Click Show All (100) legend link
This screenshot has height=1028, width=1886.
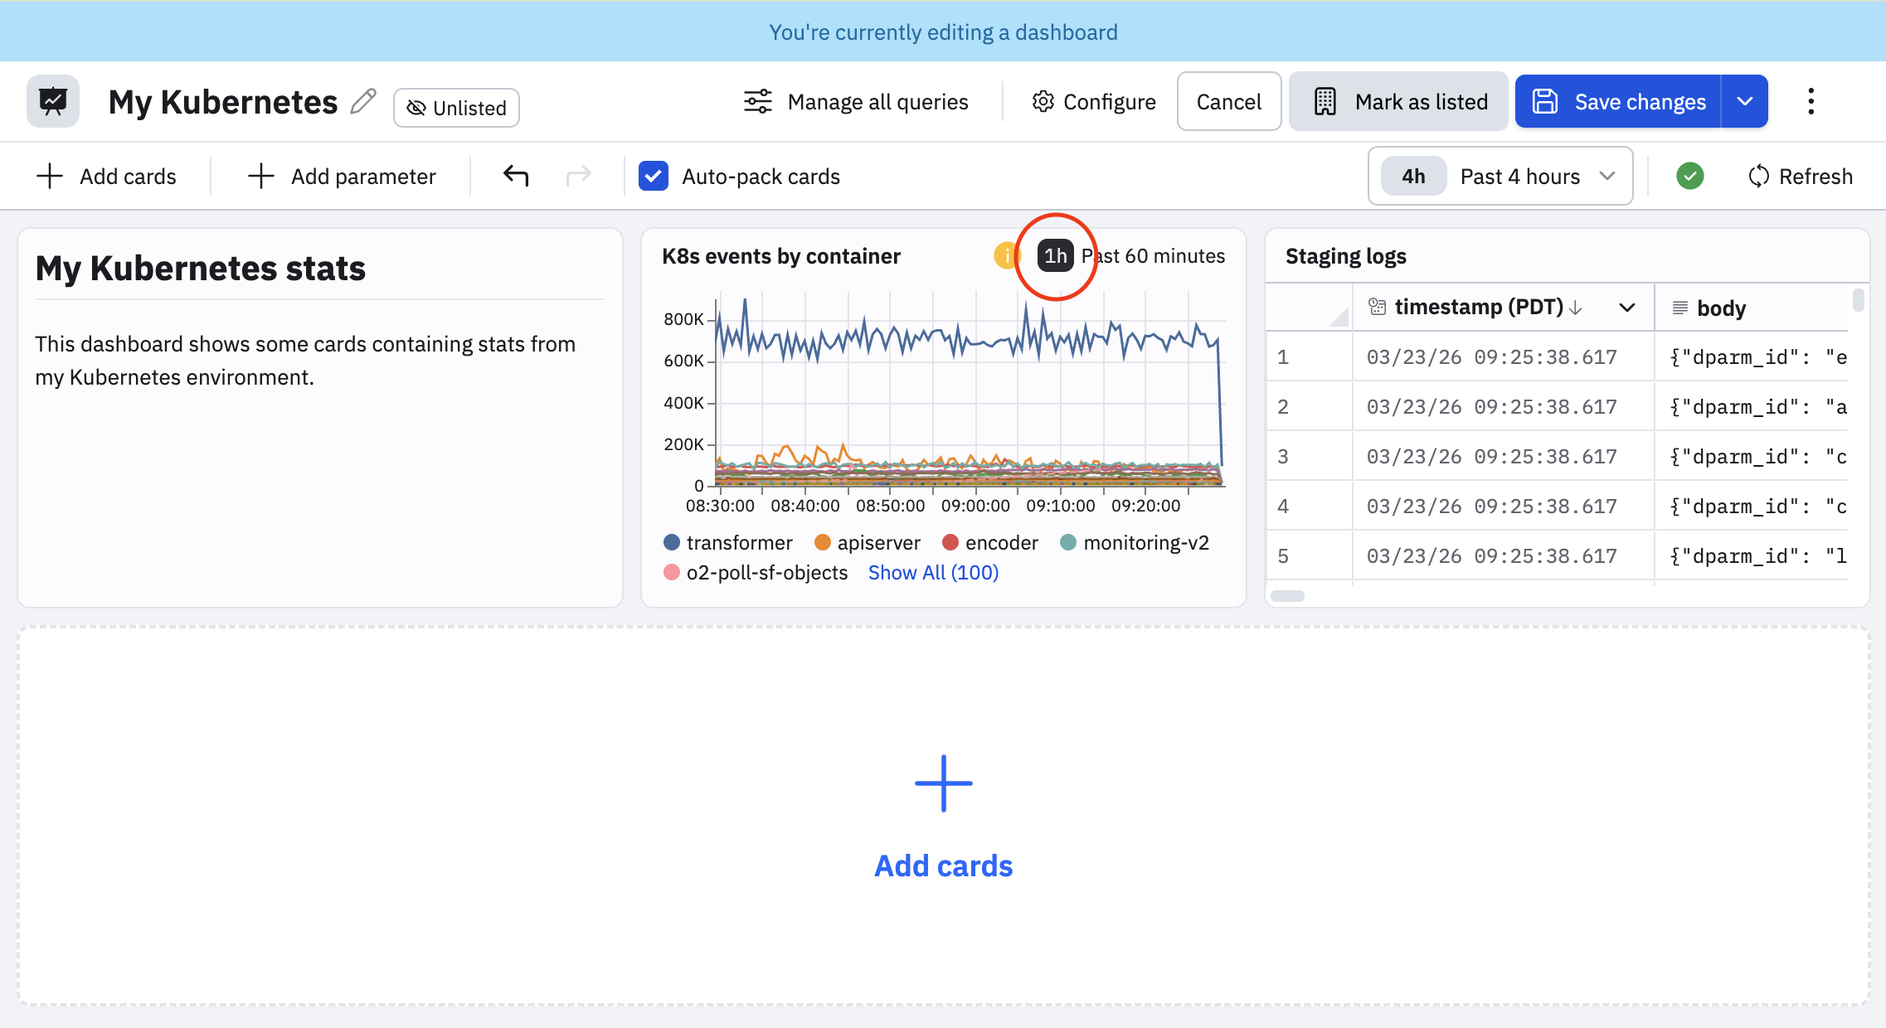pos(933,573)
